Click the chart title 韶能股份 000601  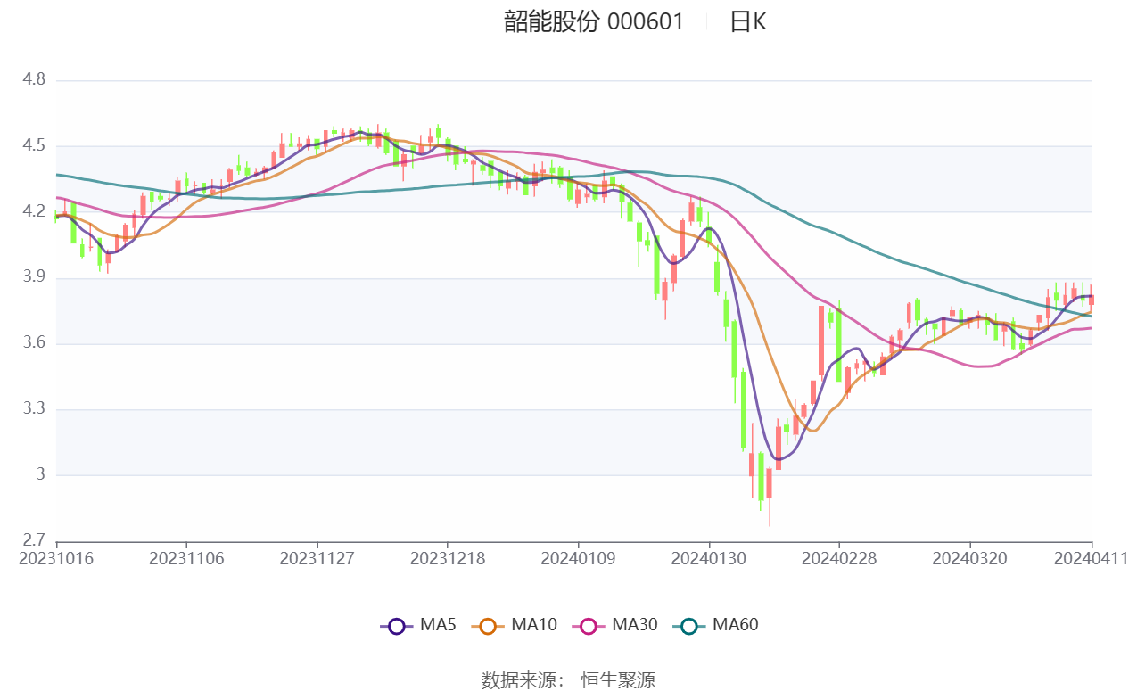(x=594, y=22)
